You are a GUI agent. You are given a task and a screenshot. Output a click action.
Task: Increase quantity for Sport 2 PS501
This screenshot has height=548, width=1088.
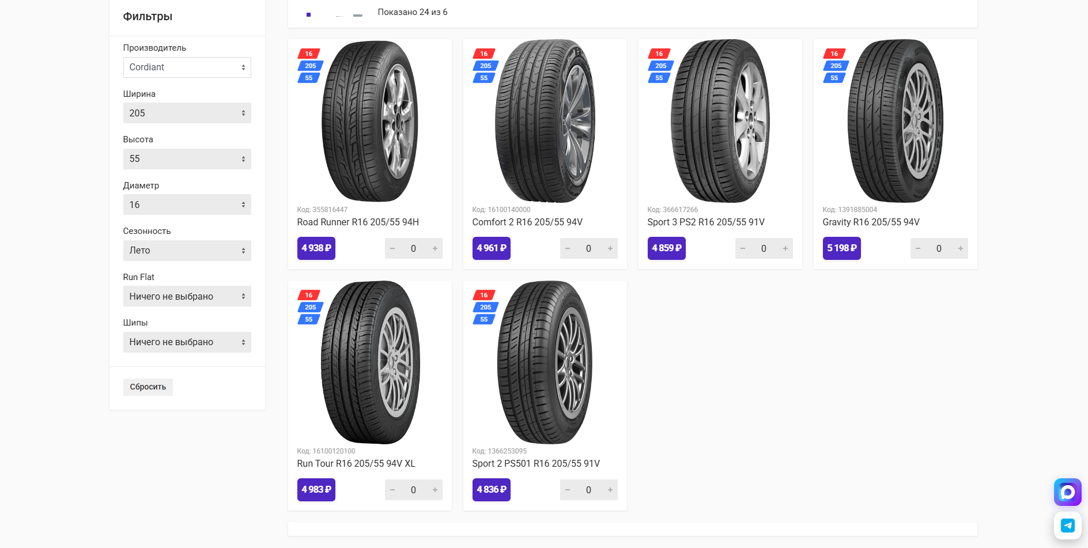click(x=610, y=490)
